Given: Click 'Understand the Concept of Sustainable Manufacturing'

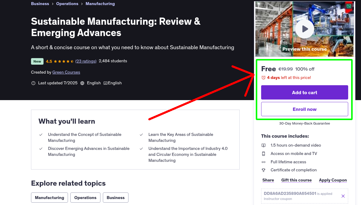Looking at the screenshot, I should point(85,137).
